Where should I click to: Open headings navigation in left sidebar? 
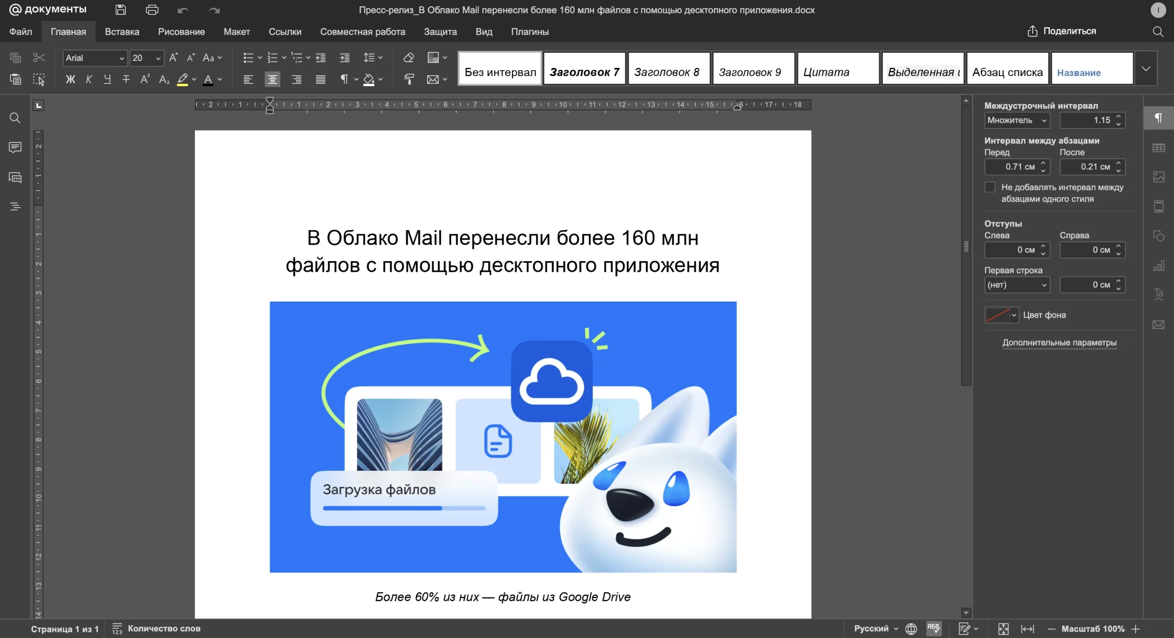click(x=15, y=207)
